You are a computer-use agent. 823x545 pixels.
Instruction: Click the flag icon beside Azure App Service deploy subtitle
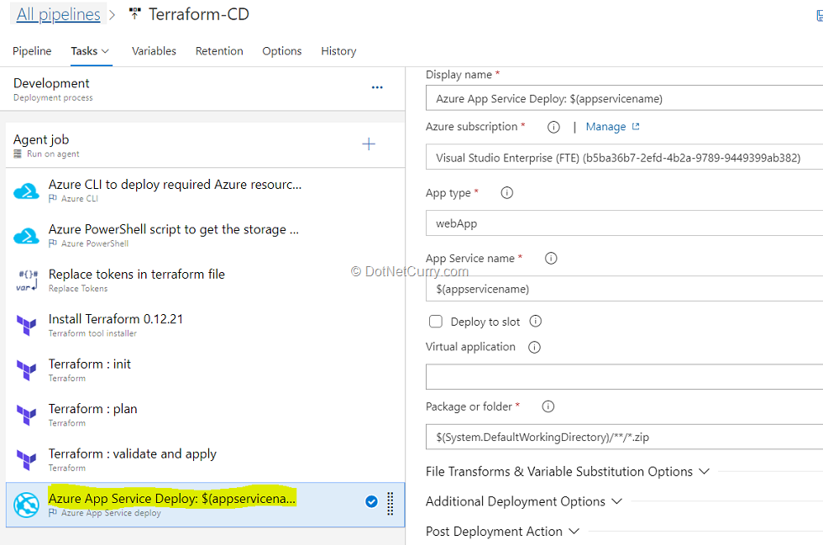point(52,512)
